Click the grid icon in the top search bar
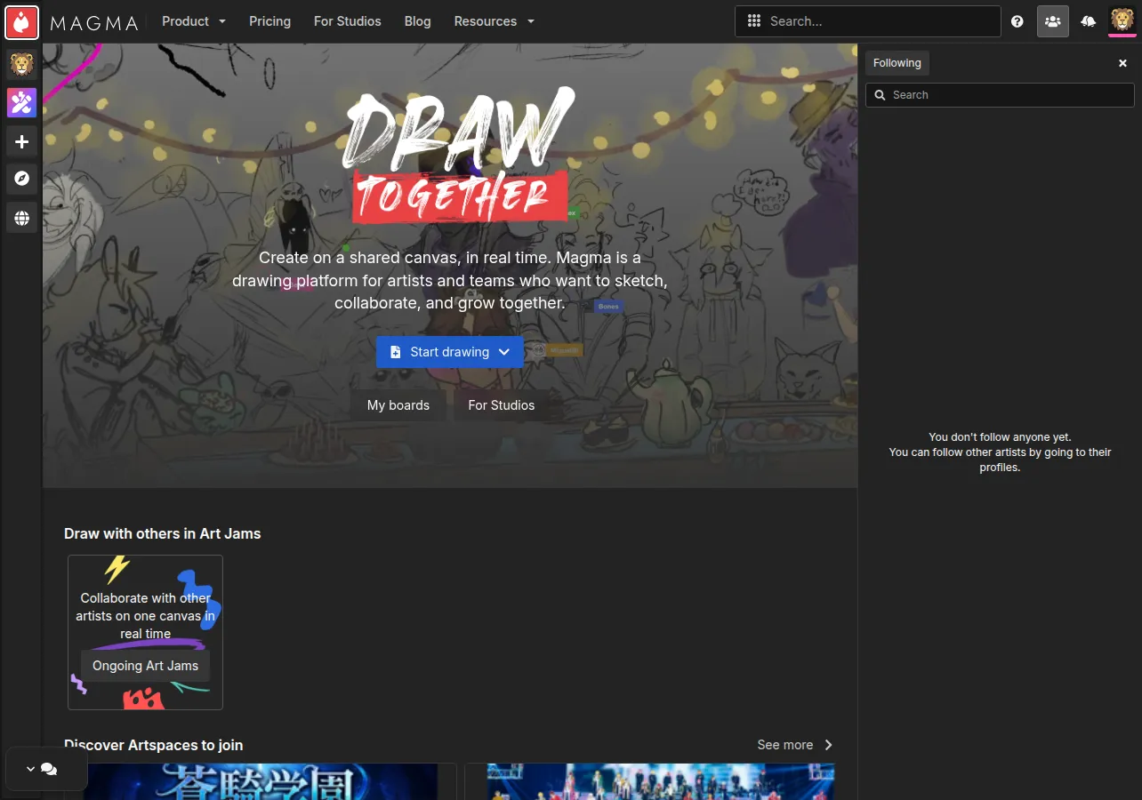The image size is (1142, 800). [x=754, y=21]
